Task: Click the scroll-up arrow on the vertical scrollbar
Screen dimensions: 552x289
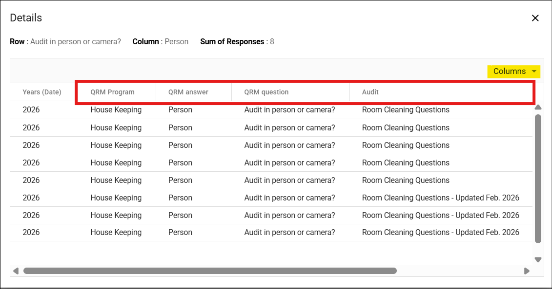Action: pos(537,107)
